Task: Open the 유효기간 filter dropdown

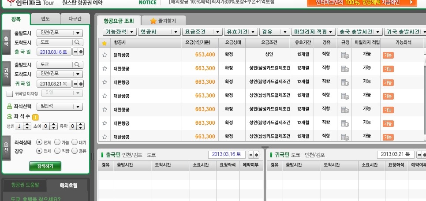Action: click(x=241, y=32)
